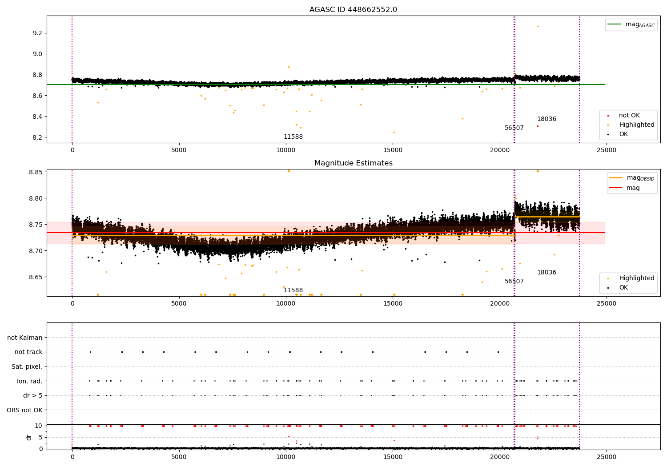Click the '56507' annotation in the top plot
The height and width of the screenshot is (467, 667).
[514, 128]
